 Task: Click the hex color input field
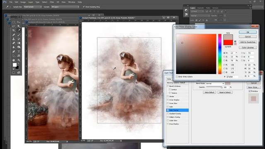click(x=232, y=77)
